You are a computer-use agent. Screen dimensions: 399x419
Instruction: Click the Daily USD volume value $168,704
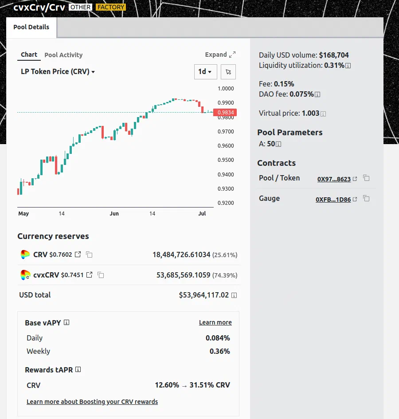coord(334,55)
